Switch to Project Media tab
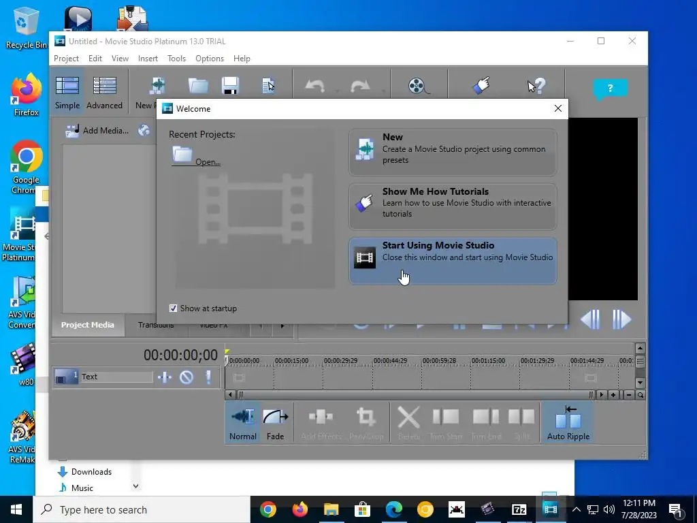 (88, 325)
